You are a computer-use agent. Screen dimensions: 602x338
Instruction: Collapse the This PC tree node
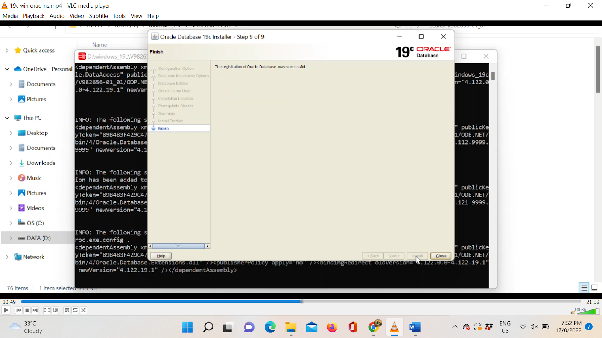pyautogui.click(x=7, y=118)
